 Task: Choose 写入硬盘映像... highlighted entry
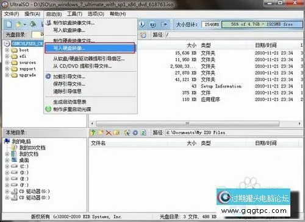[x=90, y=48]
